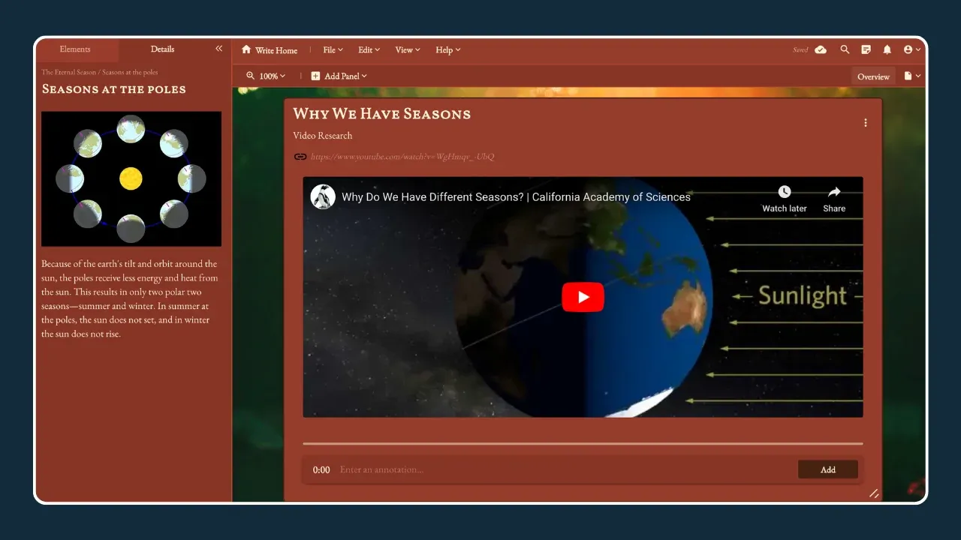Open the Add Panel dropdown
This screenshot has height=540, width=961.
tap(339, 76)
